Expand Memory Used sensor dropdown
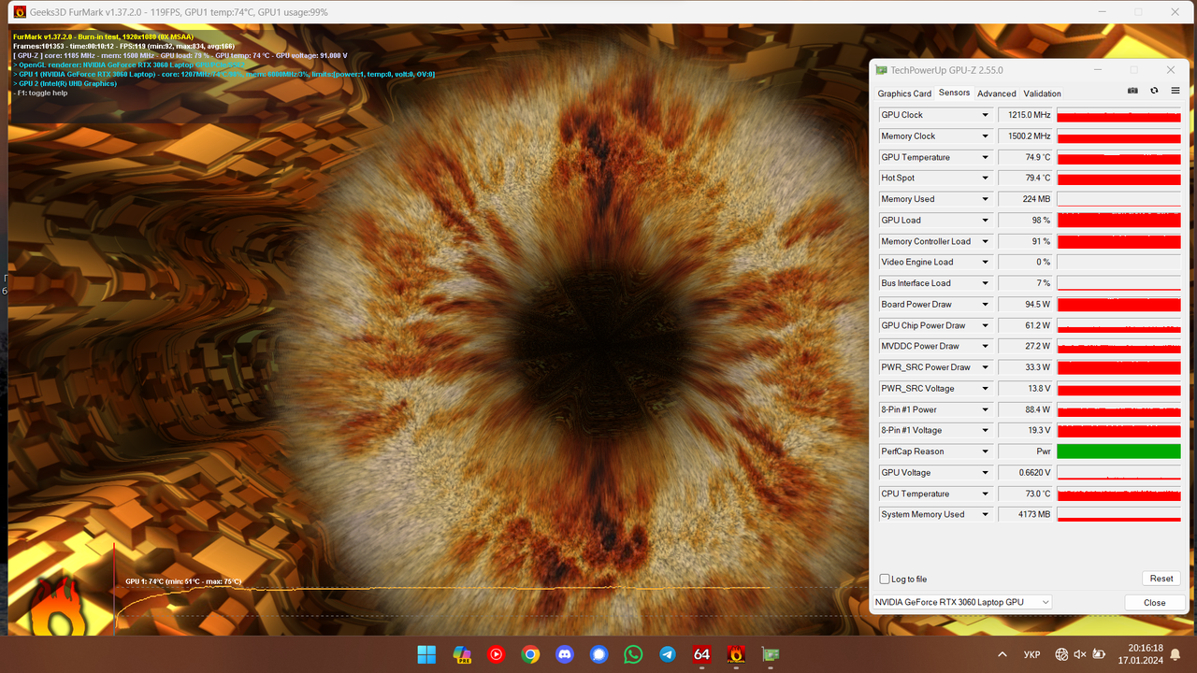Viewport: 1197px width, 673px height. coord(985,199)
